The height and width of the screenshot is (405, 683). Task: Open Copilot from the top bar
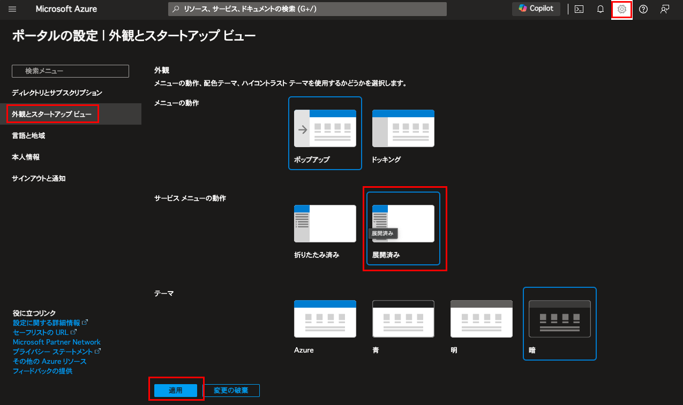pyautogui.click(x=536, y=9)
